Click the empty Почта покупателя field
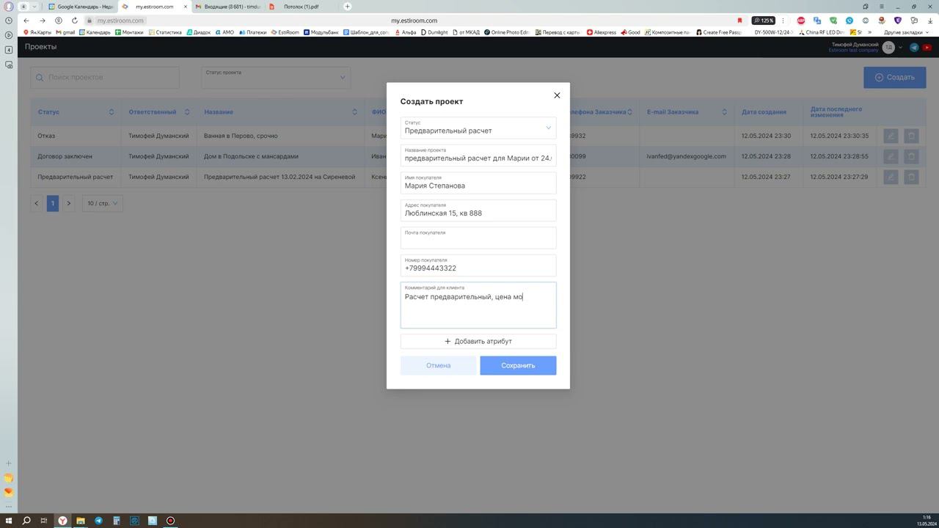This screenshot has height=528, width=939. click(x=478, y=238)
